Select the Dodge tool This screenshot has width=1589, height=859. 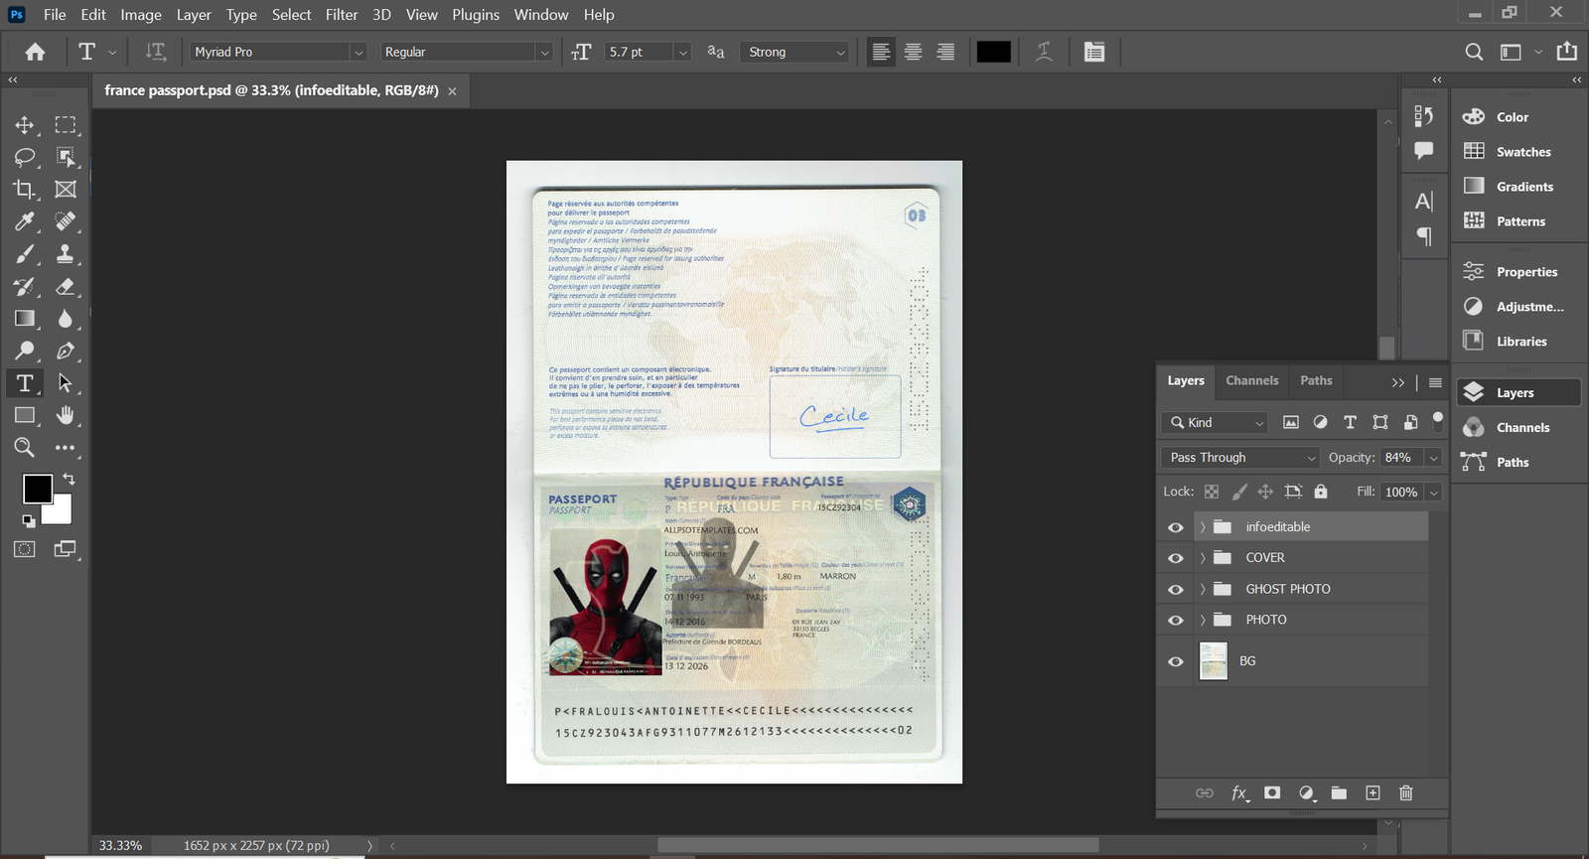tap(24, 351)
